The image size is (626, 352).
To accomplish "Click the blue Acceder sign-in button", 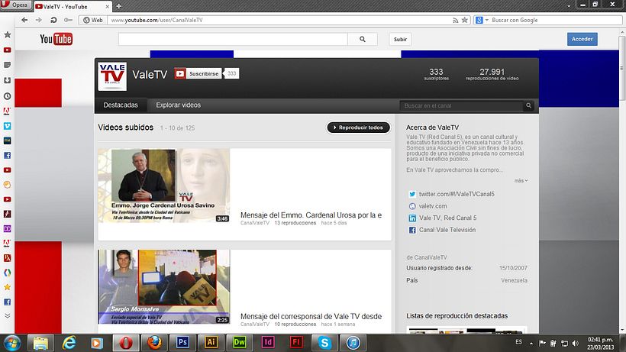I will pyautogui.click(x=582, y=39).
